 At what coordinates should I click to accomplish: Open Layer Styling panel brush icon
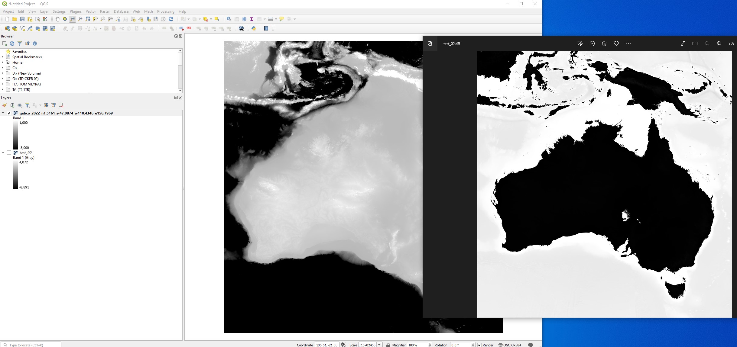click(x=5, y=105)
